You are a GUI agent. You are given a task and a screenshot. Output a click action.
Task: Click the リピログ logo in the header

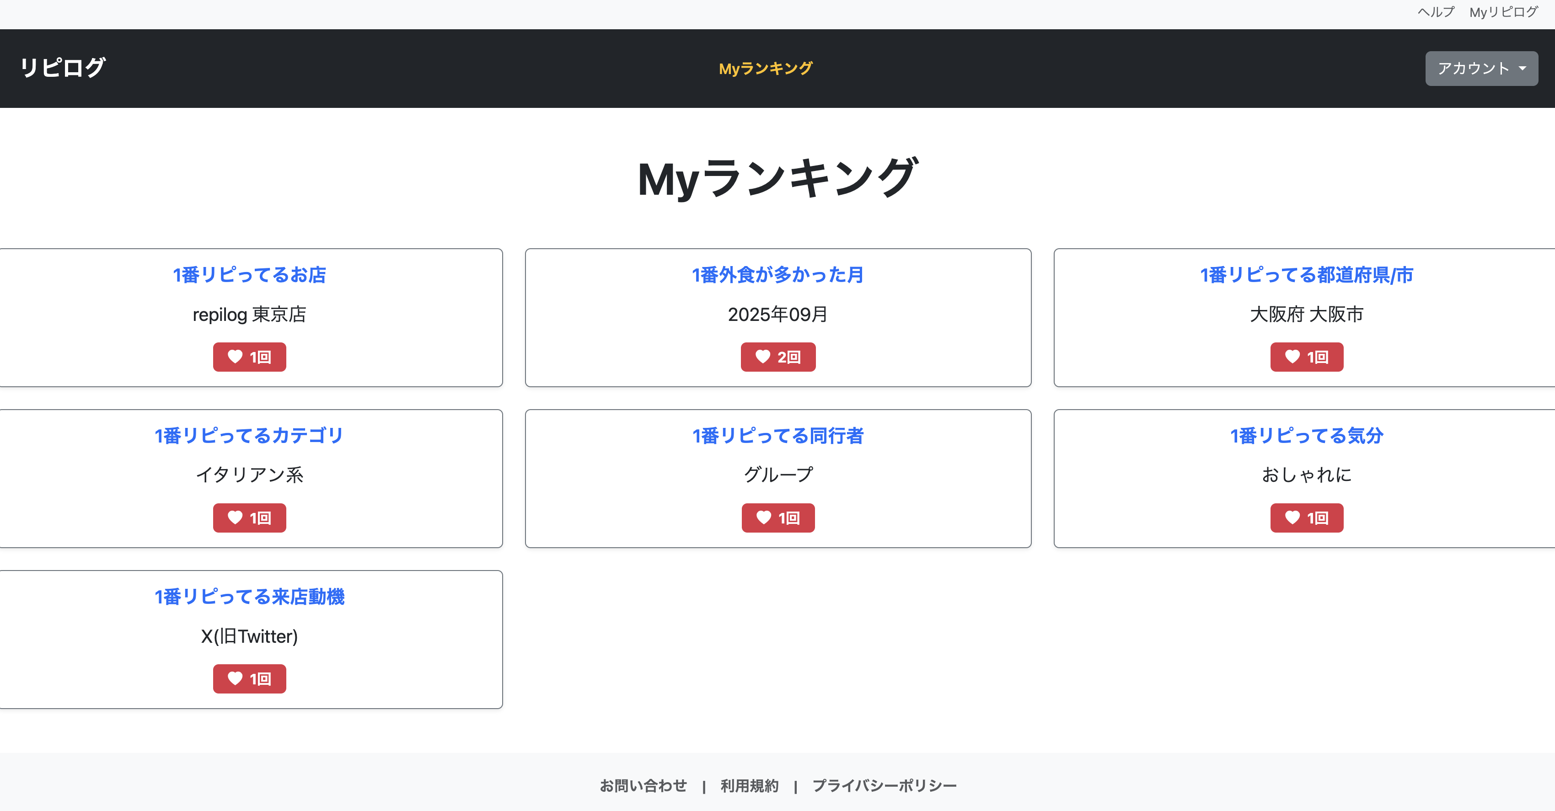[x=62, y=68]
